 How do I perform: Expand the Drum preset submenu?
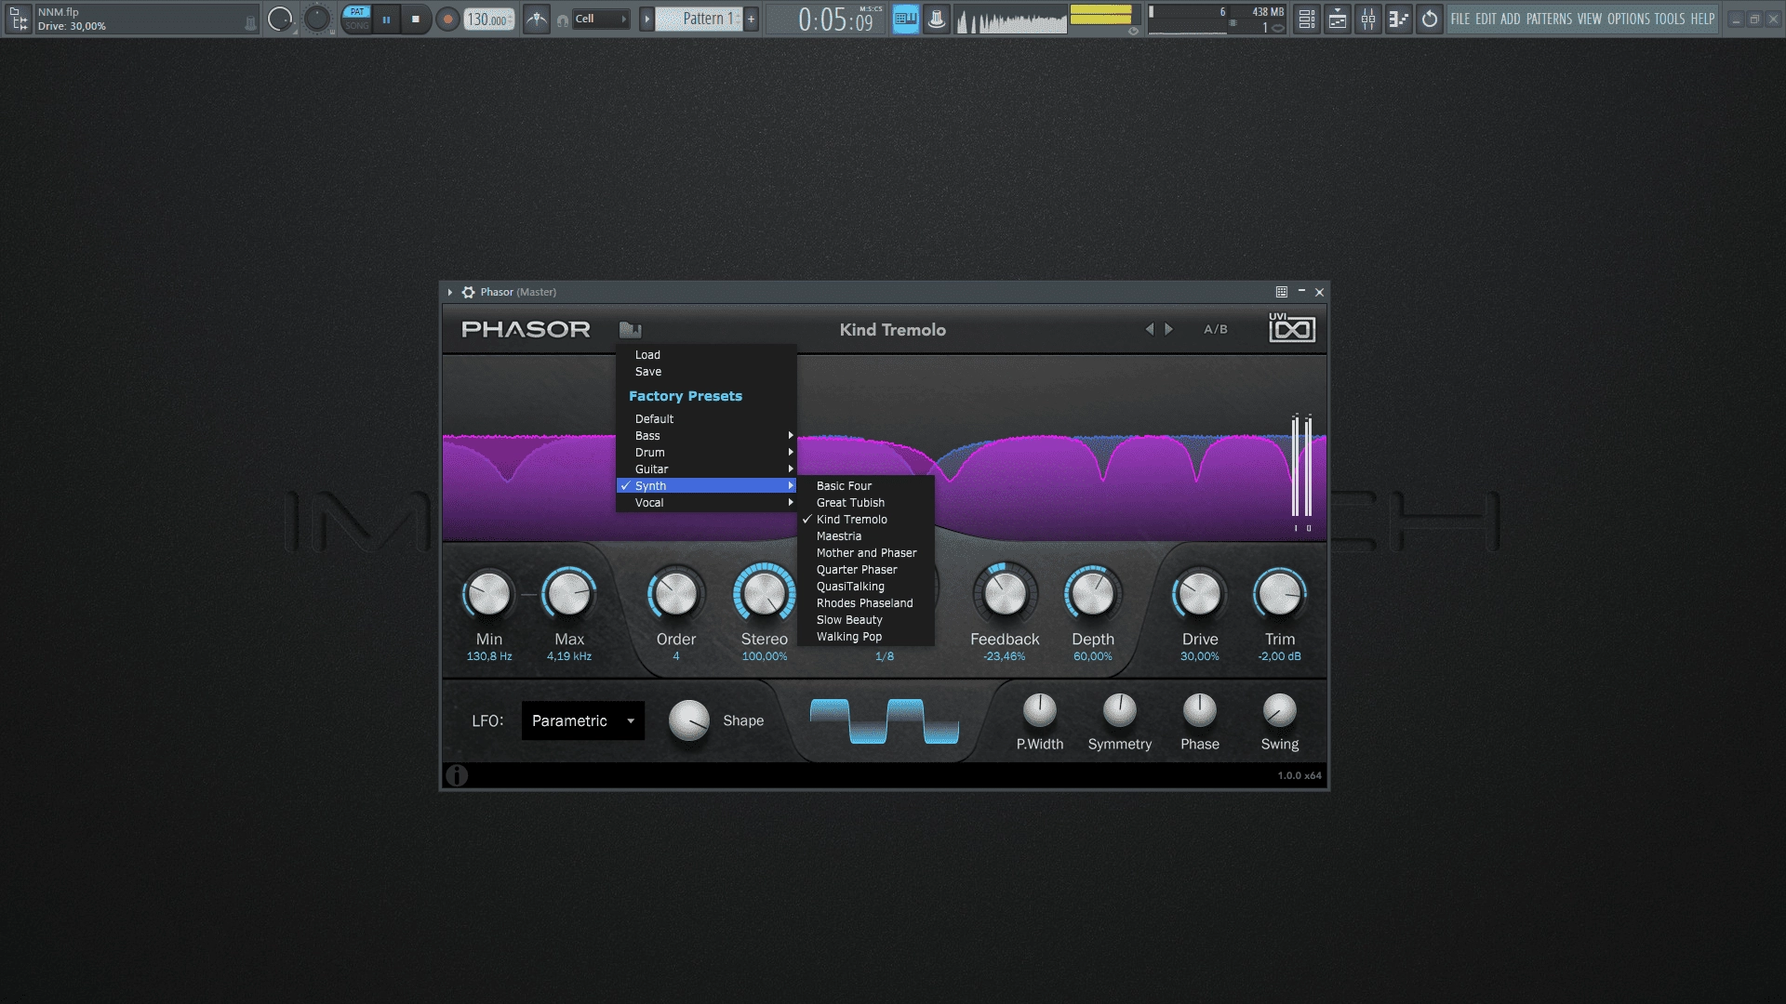tap(706, 453)
